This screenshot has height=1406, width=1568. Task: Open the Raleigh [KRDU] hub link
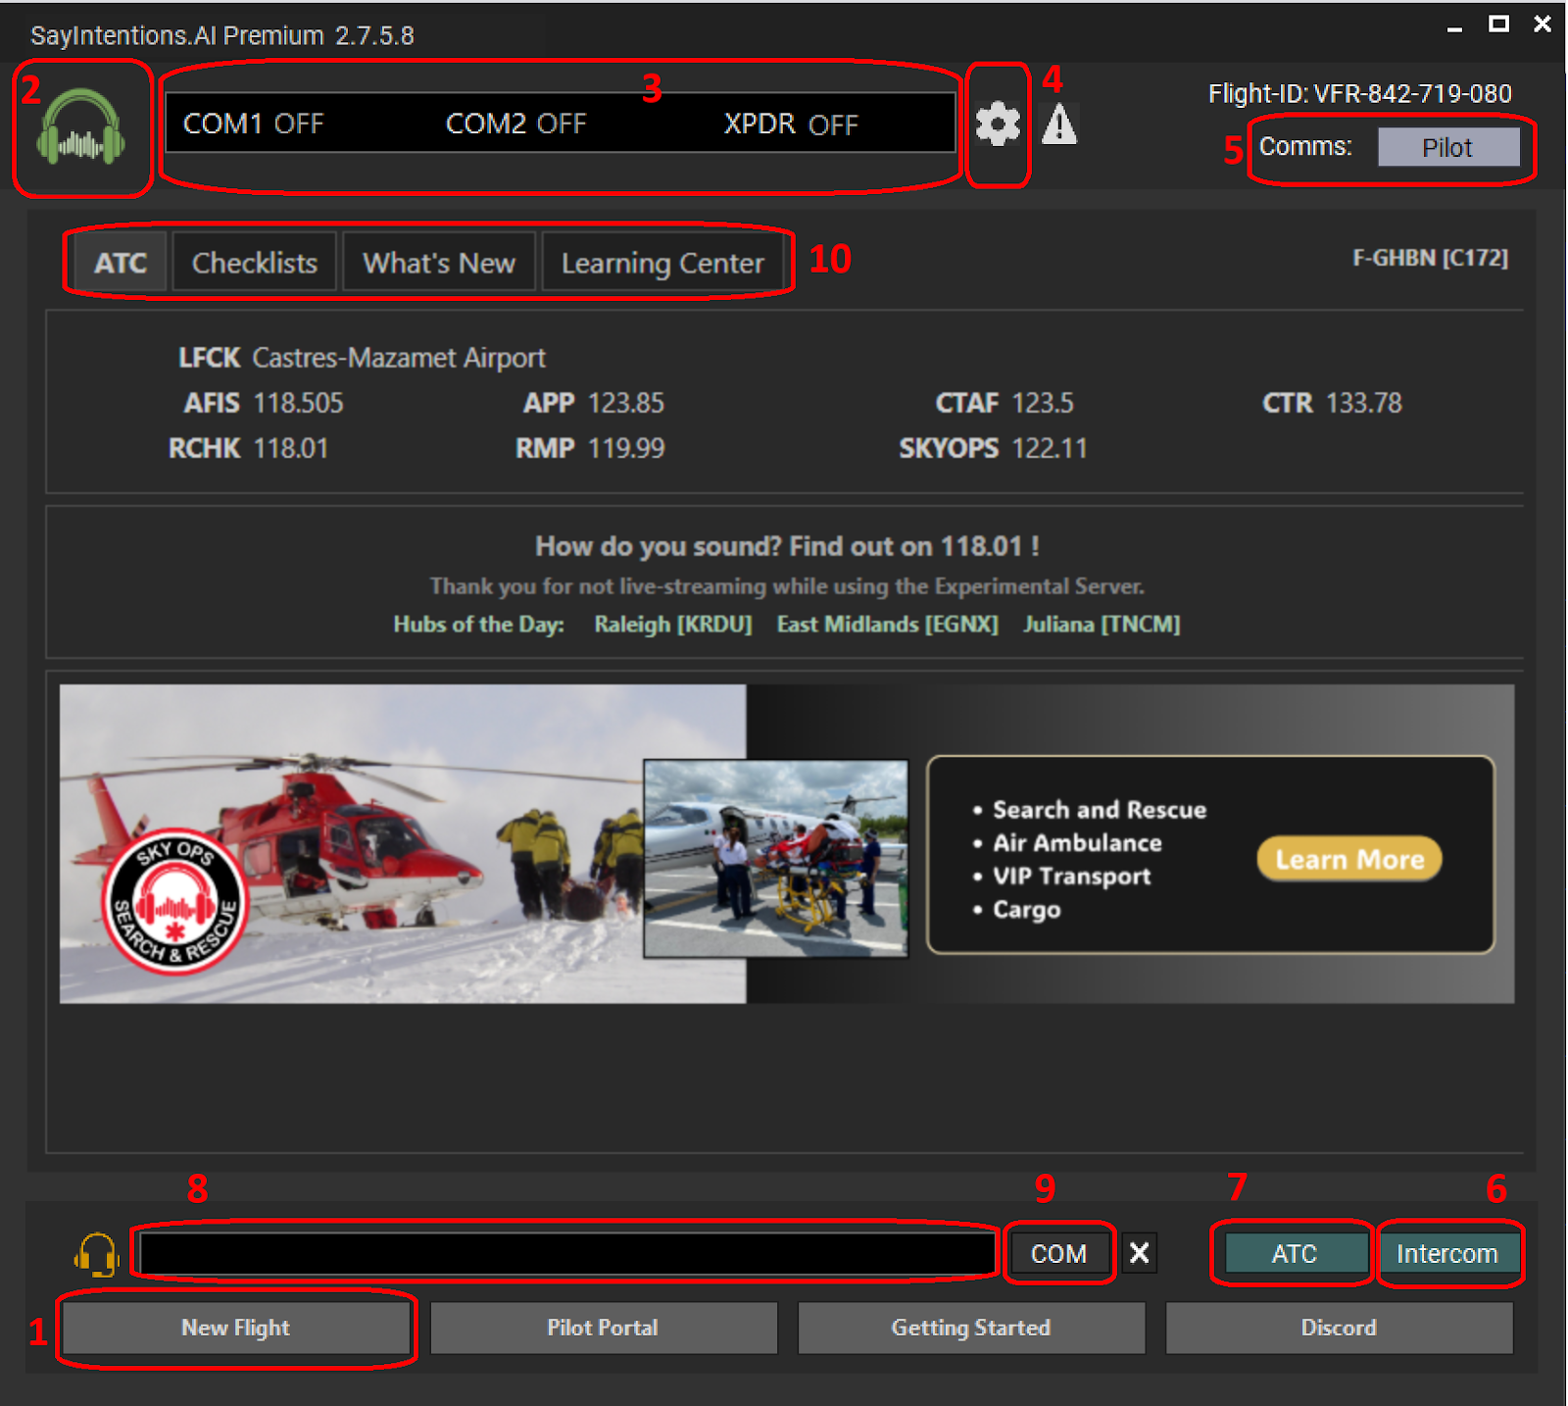[x=673, y=625]
